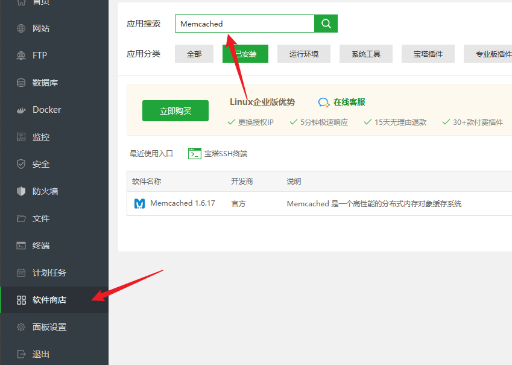
Task: Focus the 应用搜索 input containing Memcached
Action: click(x=245, y=24)
